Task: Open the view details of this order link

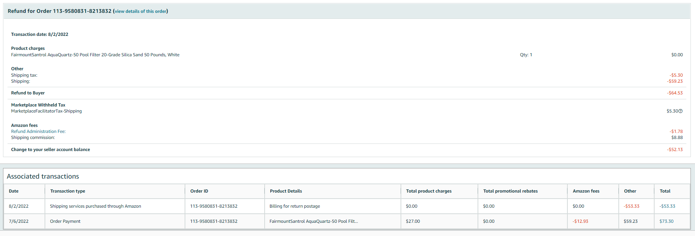Action: click(x=140, y=11)
